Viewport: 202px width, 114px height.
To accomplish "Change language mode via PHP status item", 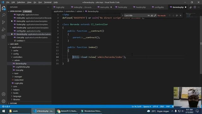I will point(168,106).
